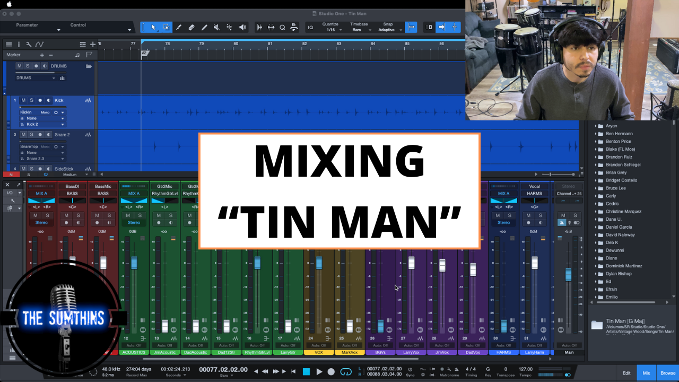
Task: Click the Add Track plus icon
Action: tap(93, 45)
